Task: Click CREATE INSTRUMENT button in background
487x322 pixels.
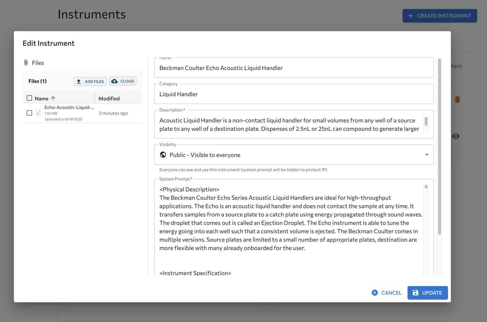Action: pyautogui.click(x=440, y=16)
